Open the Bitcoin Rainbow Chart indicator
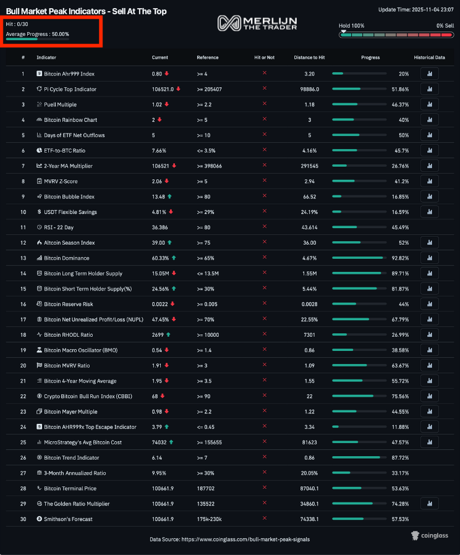 [70, 120]
